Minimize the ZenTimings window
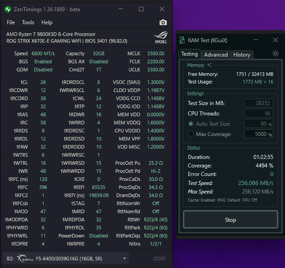Screen dimensions: 285x268 (120, 9)
